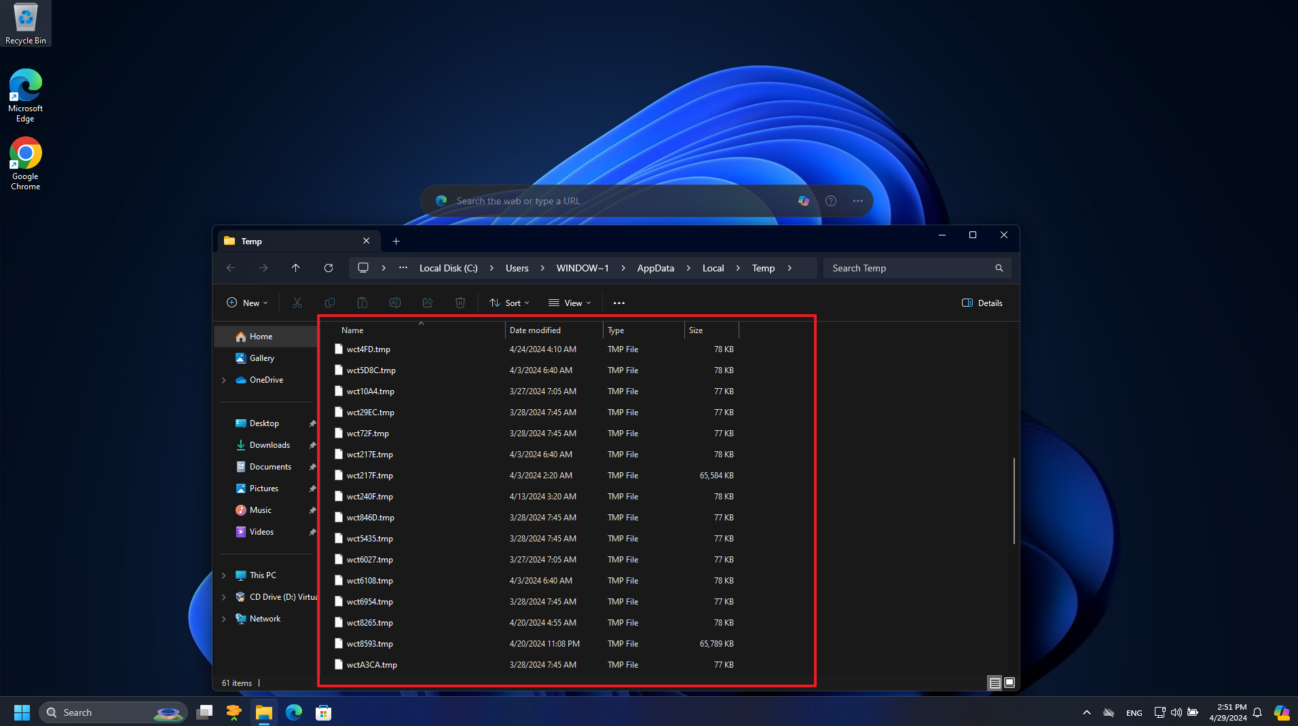Open the Sort dropdown
Screen dimensions: 1298x726
point(509,303)
